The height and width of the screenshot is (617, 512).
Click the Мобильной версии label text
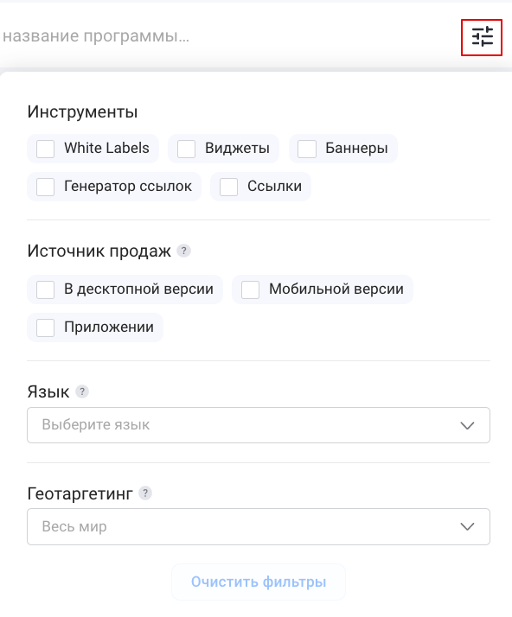pyautogui.click(x=336, y=289)
